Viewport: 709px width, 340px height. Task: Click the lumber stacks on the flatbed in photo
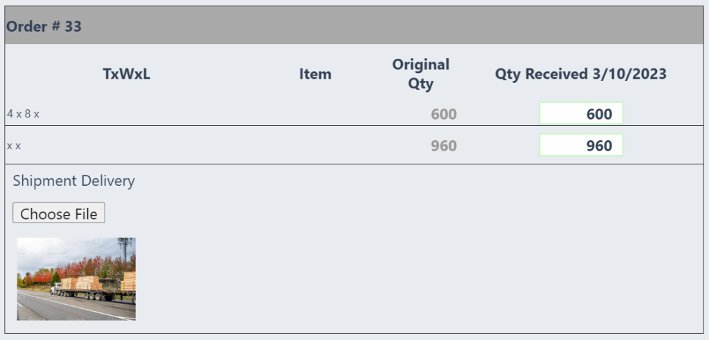tap(87, 283)
